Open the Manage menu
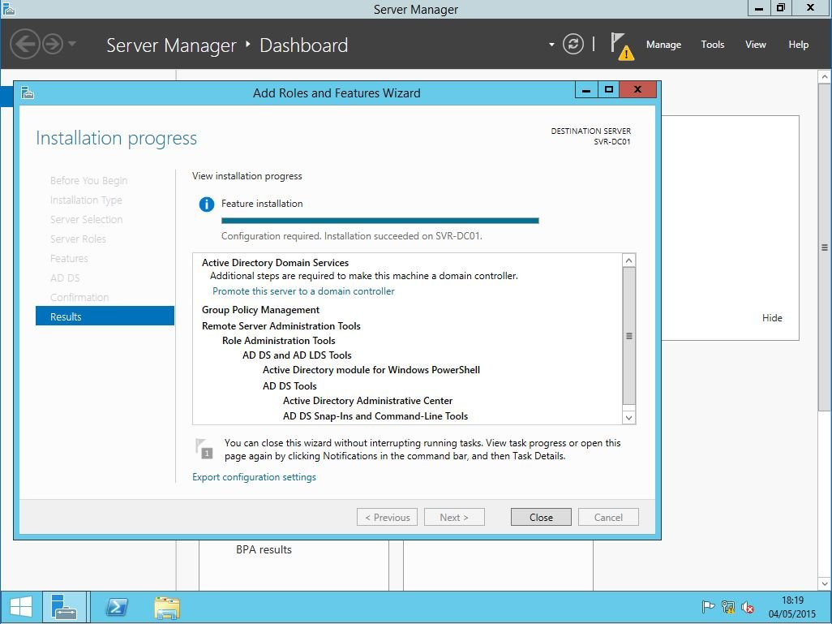 click(x=663, y=45)
